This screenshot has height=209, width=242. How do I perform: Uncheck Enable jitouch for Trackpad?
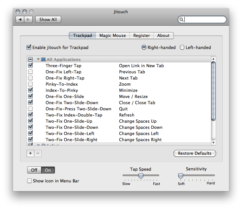click(x=29, y=47)
